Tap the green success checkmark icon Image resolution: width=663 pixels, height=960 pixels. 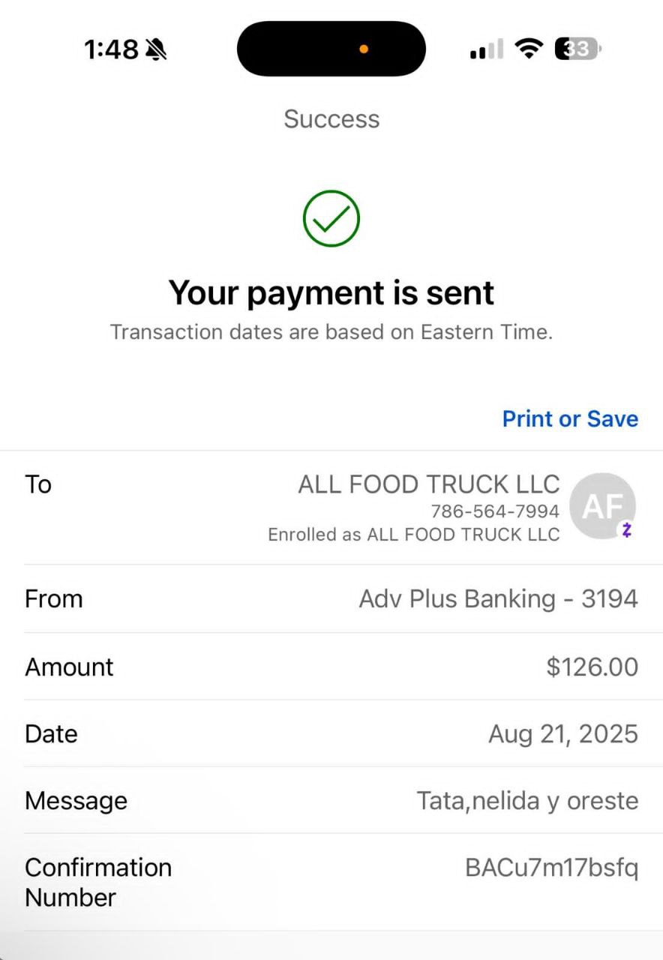[331, 218]
